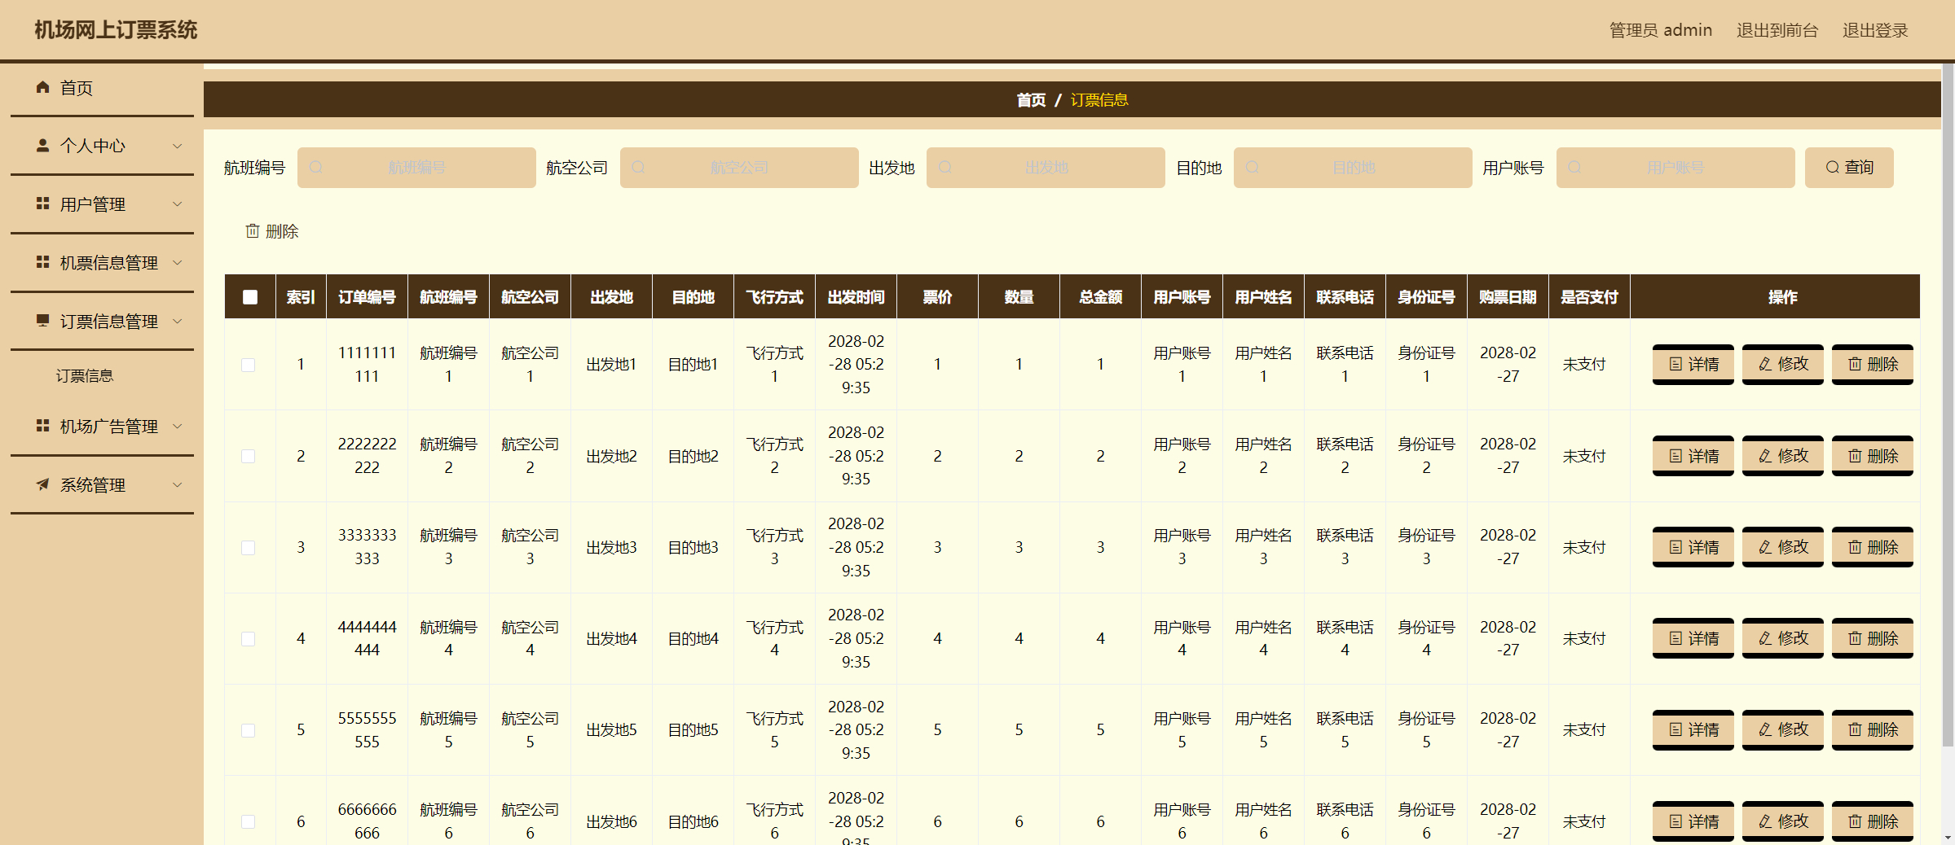Viewport: 1955px width, 845px height.
Task: Click the person icon for 个人中心
Action: [43, 145]
